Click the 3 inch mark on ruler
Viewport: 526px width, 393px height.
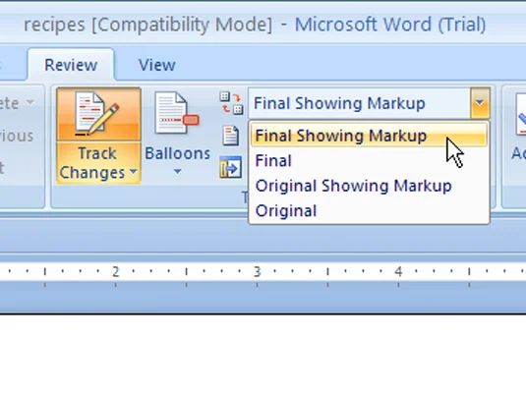click(257, 271)
